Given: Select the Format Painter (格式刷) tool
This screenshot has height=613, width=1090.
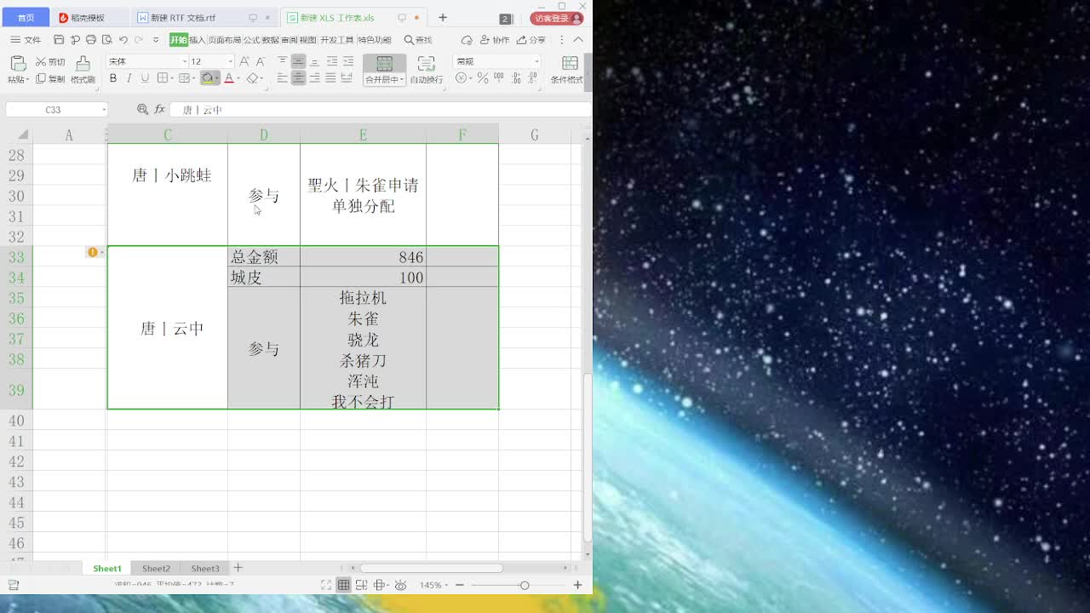Looking at the screenshot, I should tap(83, 70).
